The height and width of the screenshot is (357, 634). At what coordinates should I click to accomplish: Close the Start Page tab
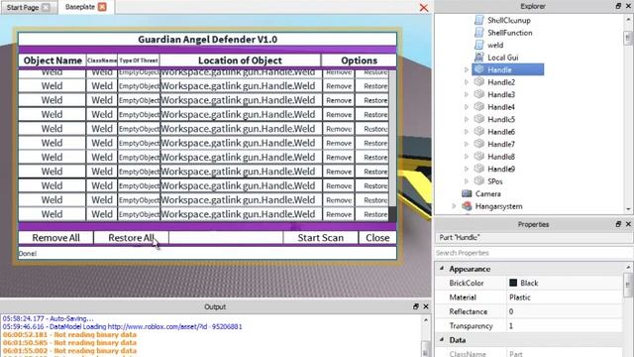(47, 7)
